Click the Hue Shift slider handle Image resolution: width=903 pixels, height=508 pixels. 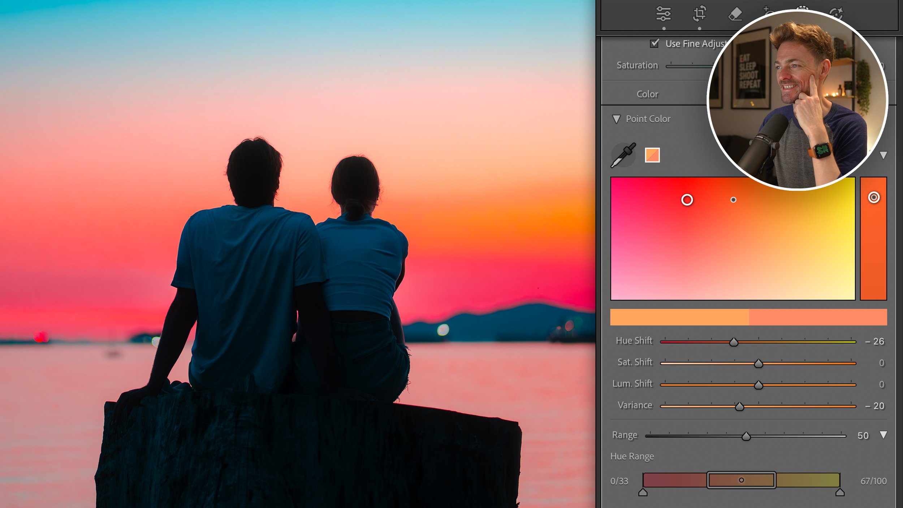(734, 342)
